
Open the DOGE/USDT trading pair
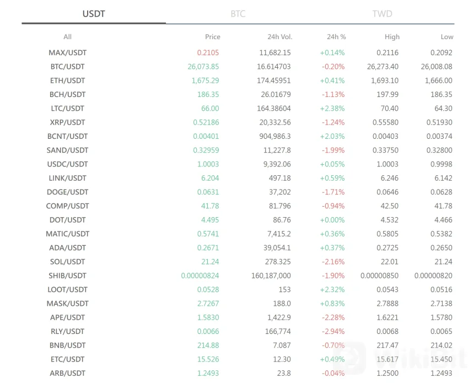[x=67, y=192]
